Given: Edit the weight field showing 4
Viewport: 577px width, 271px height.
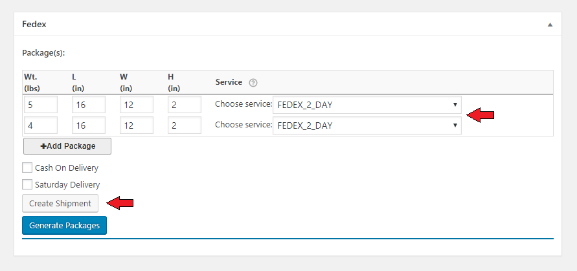Looking at the screenshot, I should click(x=41, y=125).
